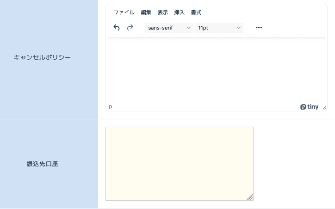The image size is (335, 209).
Task: Open the 表示 menu
Action: (x=162, y=12)
